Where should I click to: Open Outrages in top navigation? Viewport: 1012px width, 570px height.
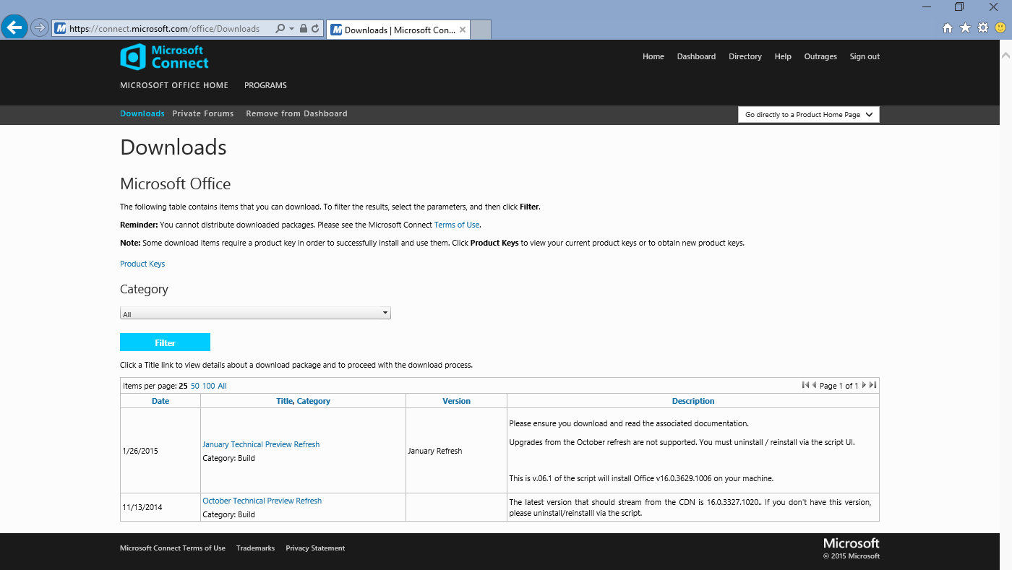click(820, 56)
